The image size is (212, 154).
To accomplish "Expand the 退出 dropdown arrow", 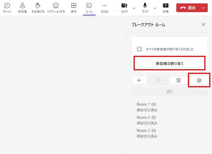I will pyautogui.click(x=203, y=8).
